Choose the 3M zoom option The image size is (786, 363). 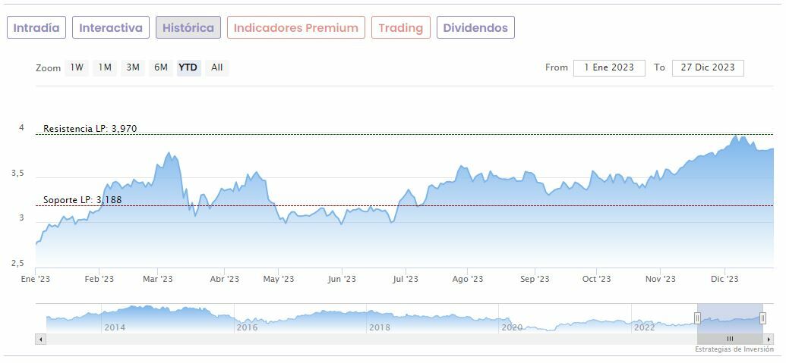click(133, 67)
